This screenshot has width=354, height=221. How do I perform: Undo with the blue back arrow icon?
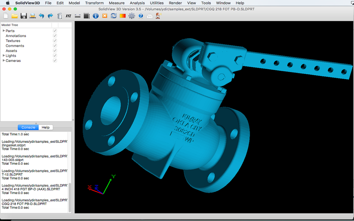pyautogui.click(x=41, y=16)
